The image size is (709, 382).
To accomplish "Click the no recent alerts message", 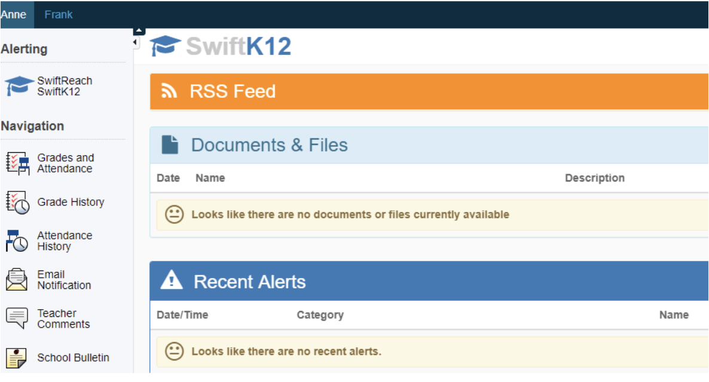I will coord(286,352).
